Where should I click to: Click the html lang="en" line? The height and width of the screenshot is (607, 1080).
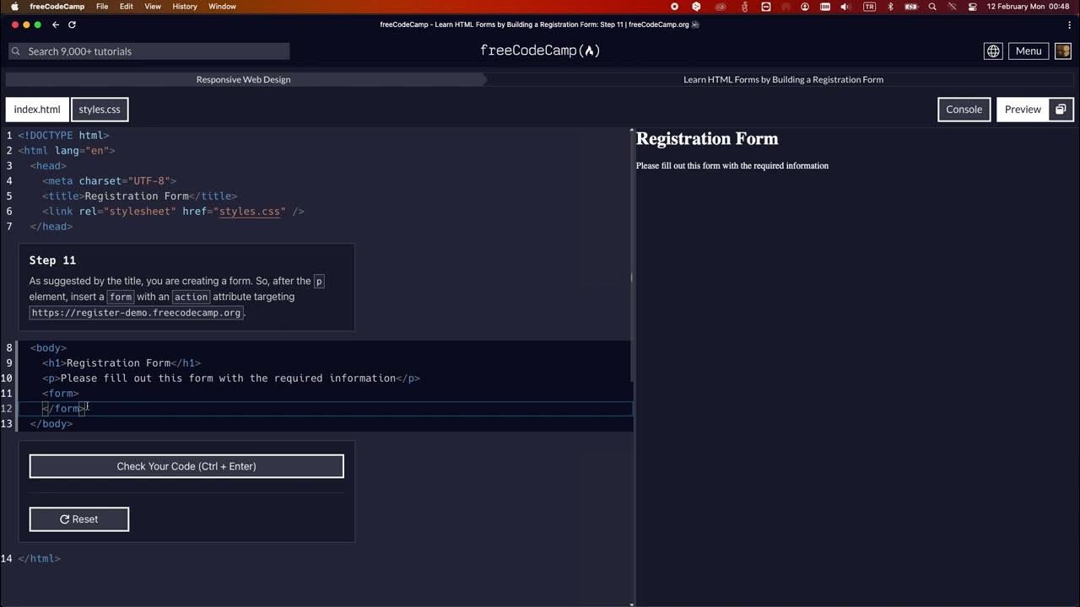67,150
